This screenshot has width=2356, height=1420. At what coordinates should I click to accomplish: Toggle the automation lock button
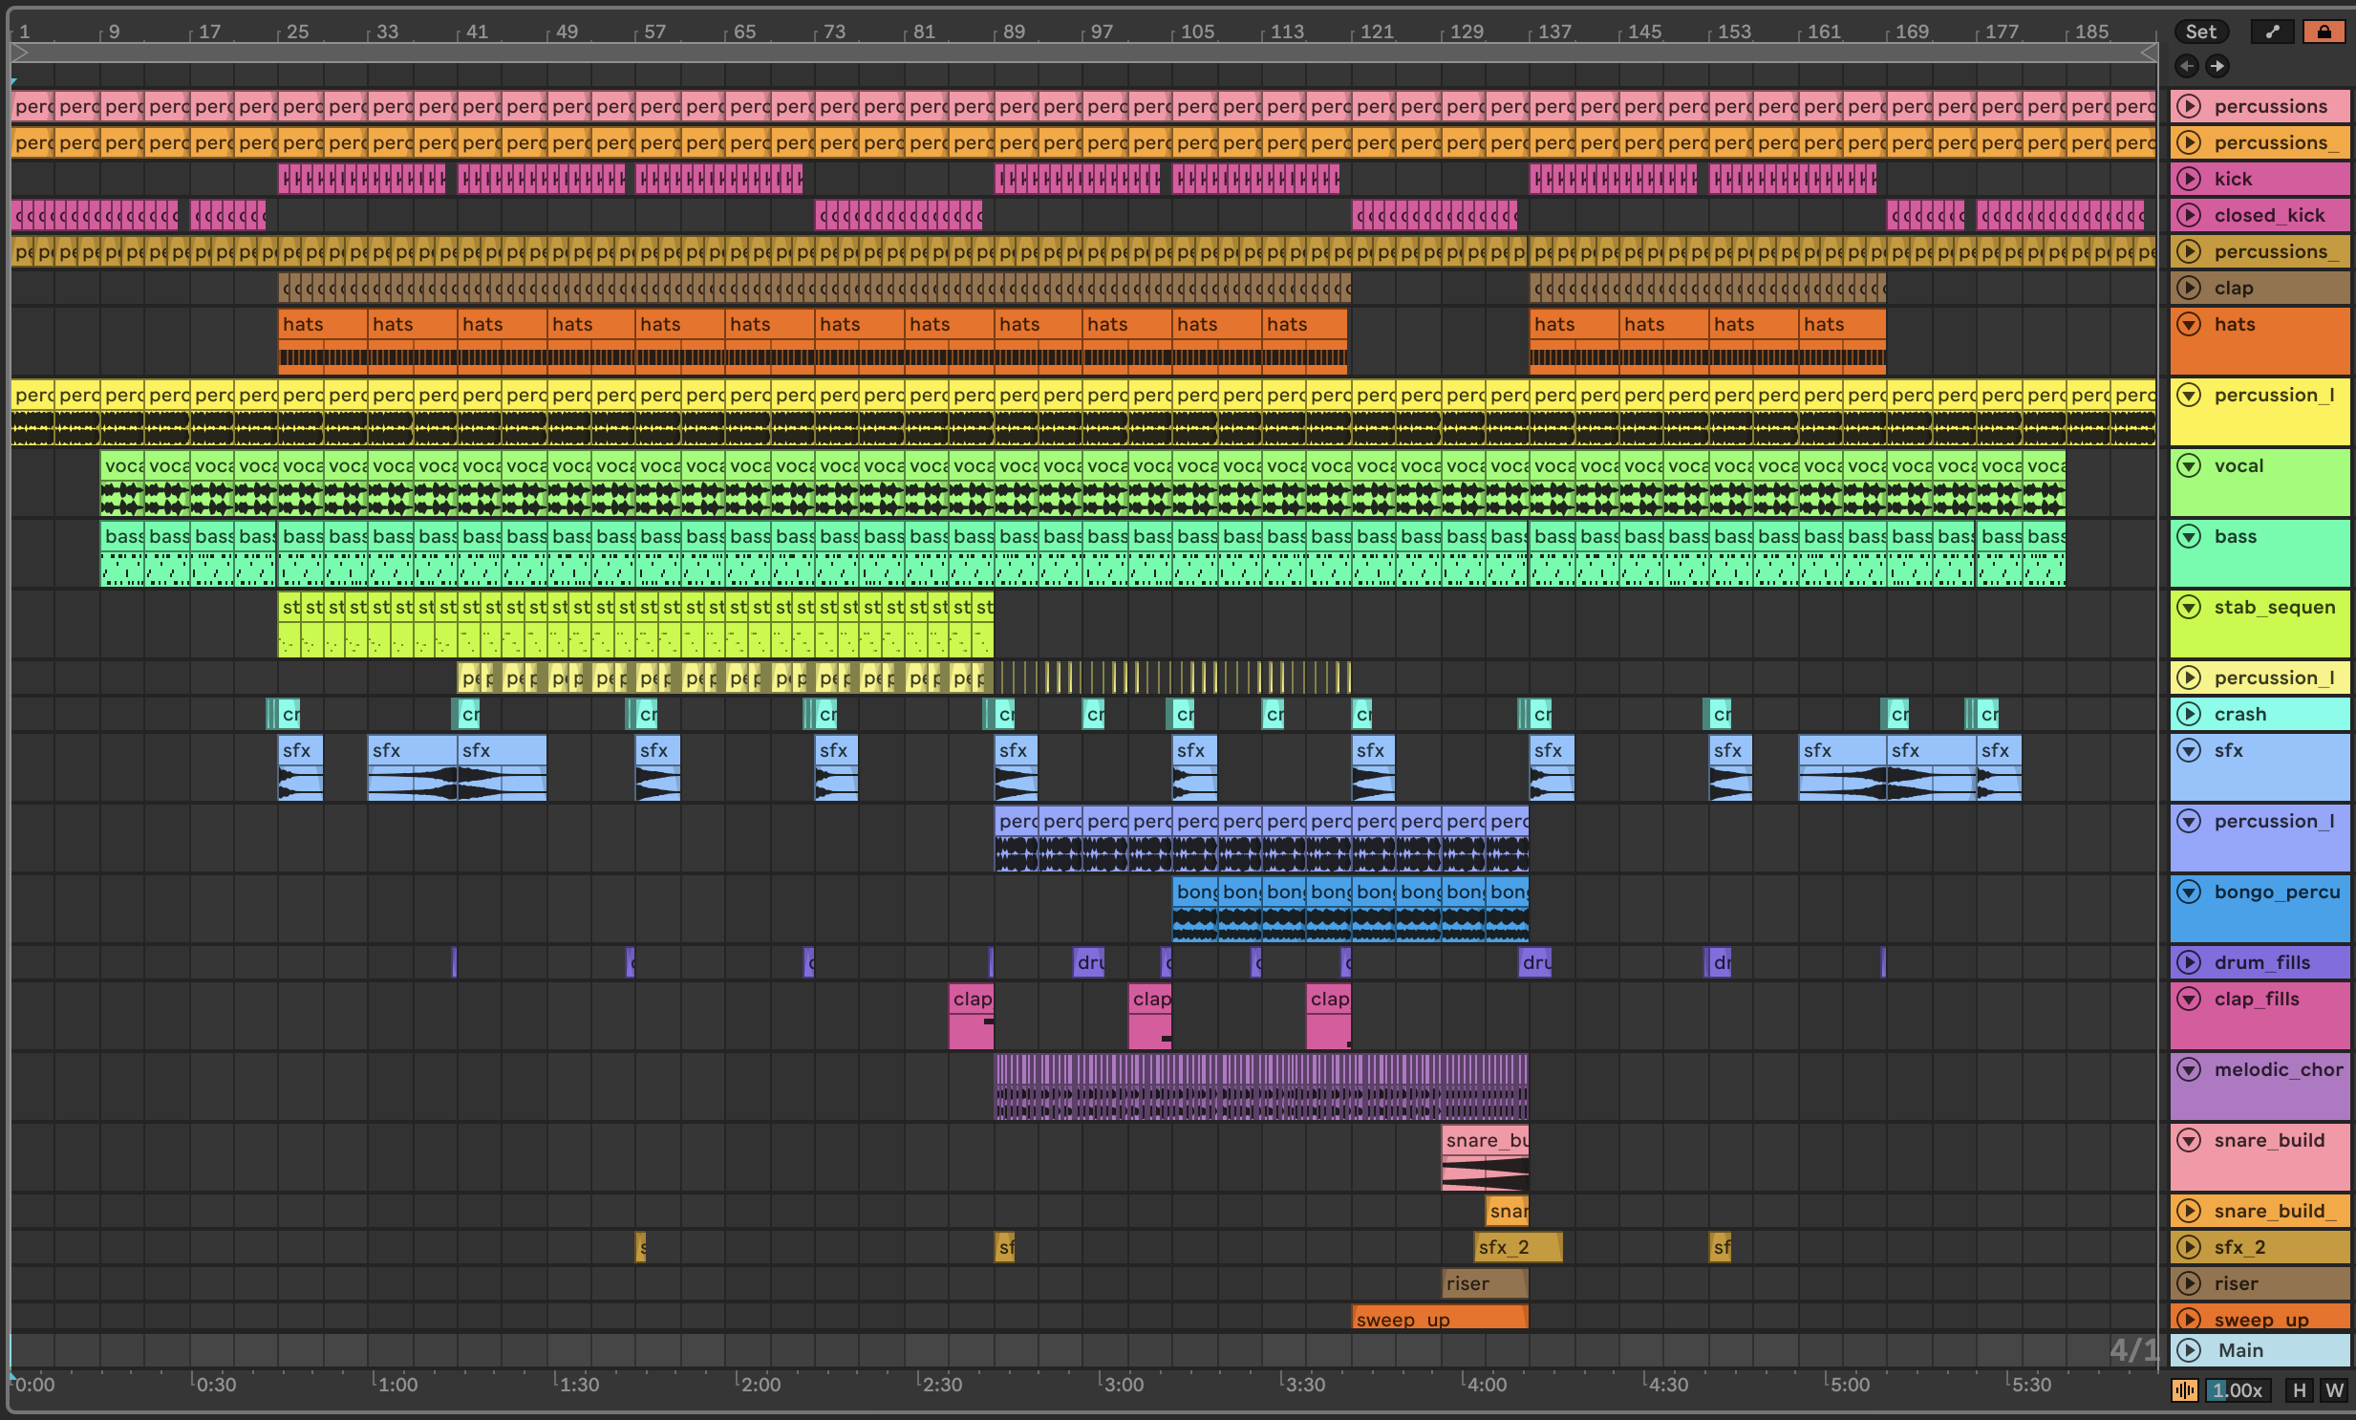coord(2324,32)
